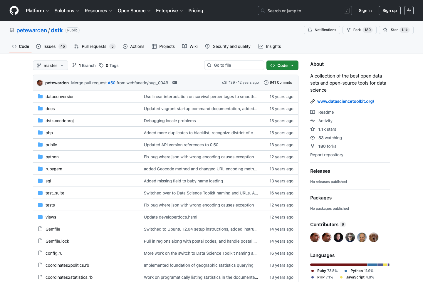This screenshot has height=282, width=423.
Task: Toggle the Fork button
Action: (x=359, y=30)
